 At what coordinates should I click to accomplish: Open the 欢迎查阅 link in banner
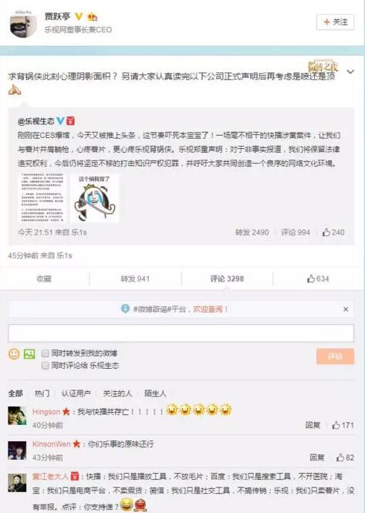click(210, 309)
